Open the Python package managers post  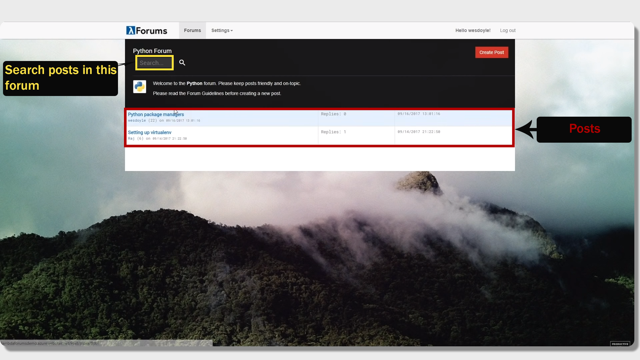coord(156,114)
